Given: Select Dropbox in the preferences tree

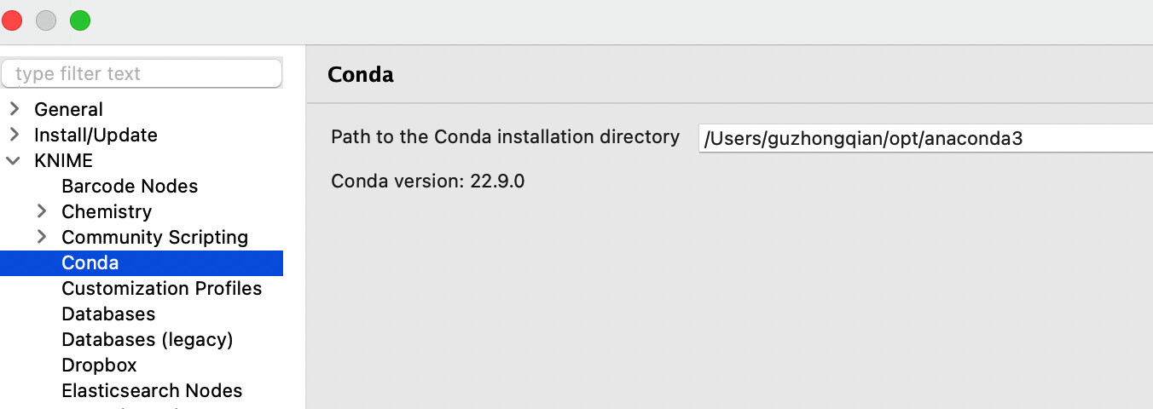Looking at the screenshot, I should coord(99,365).
